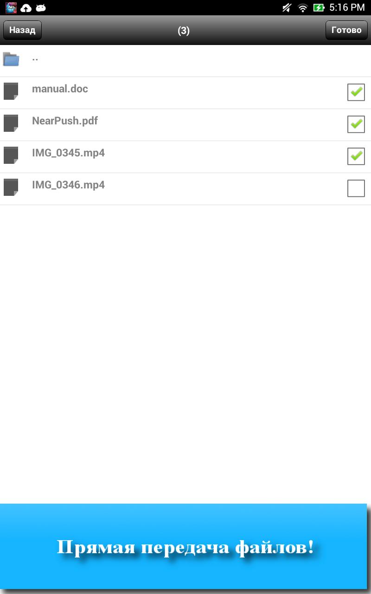The image size is (371, 594).
Task: Click the NearPush.pdf file icon
Action: pyautogui.click(x=11, y=123)
